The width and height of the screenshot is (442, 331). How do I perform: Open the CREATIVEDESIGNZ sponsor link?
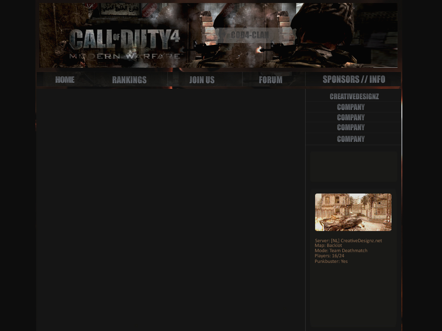[x=354, y=97]
